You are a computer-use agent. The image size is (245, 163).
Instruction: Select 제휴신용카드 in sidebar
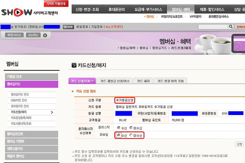pyautogui.click(x=32, y=149)
